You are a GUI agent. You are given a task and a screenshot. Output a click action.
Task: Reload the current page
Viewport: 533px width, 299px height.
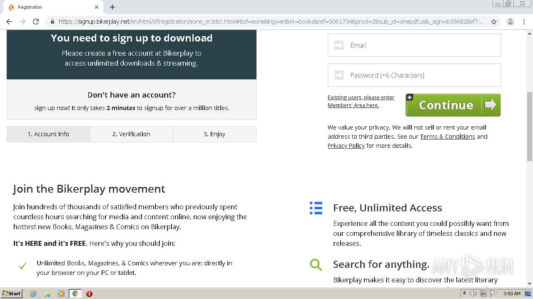(x=36, y=22)
